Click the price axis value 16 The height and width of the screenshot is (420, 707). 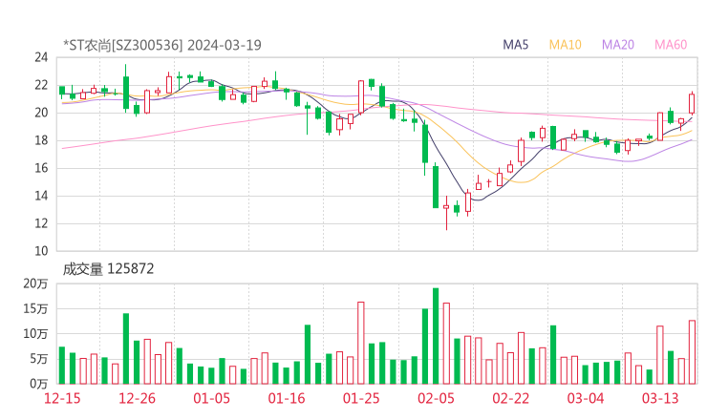(x=41, y=168)
